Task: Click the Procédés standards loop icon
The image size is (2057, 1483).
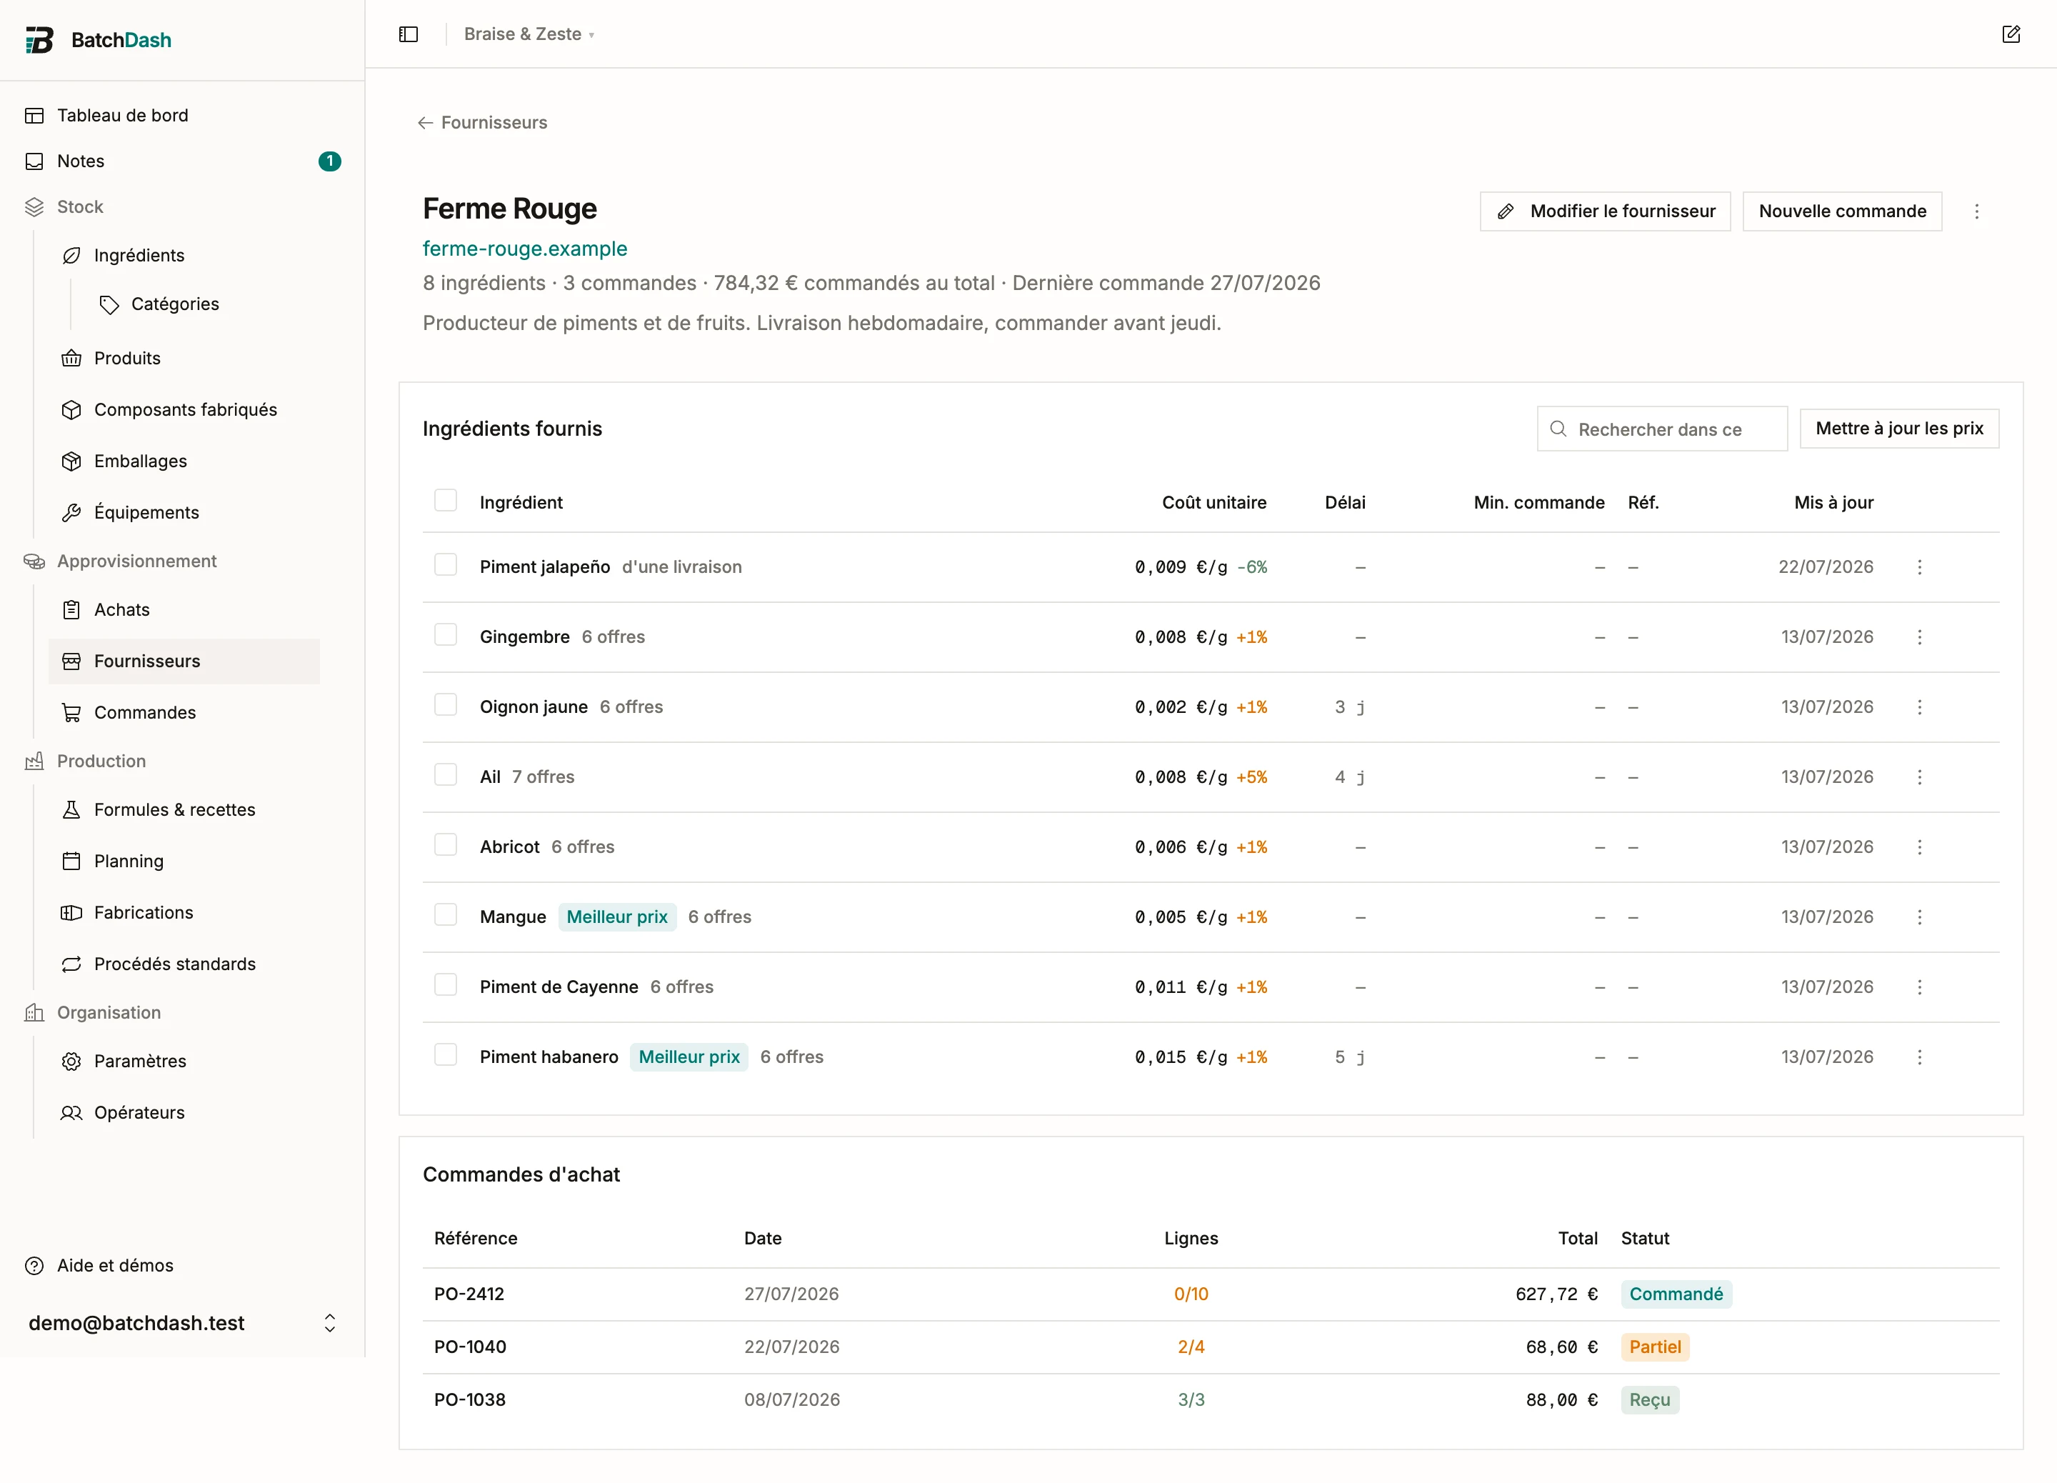Action: 71,964
